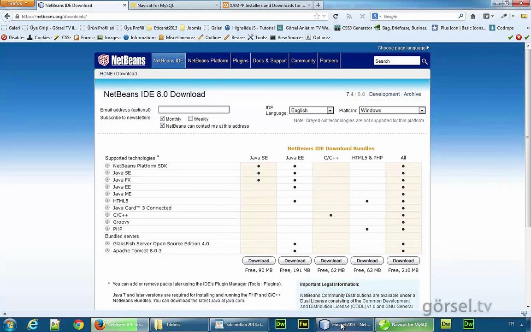This screenshot has height=332, width=531.
Task: Click the bookmark star in the address bar
Action: click(317, 16)
